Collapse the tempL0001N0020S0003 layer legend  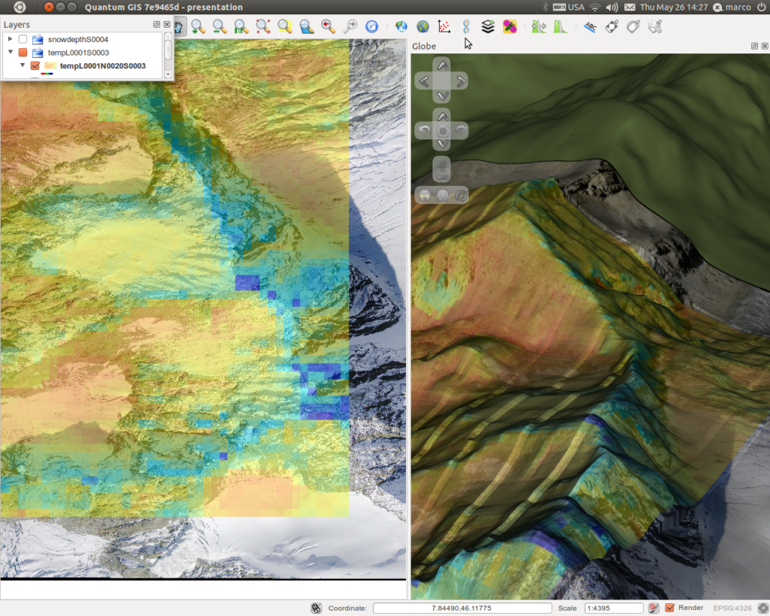[x=22, y=65]
